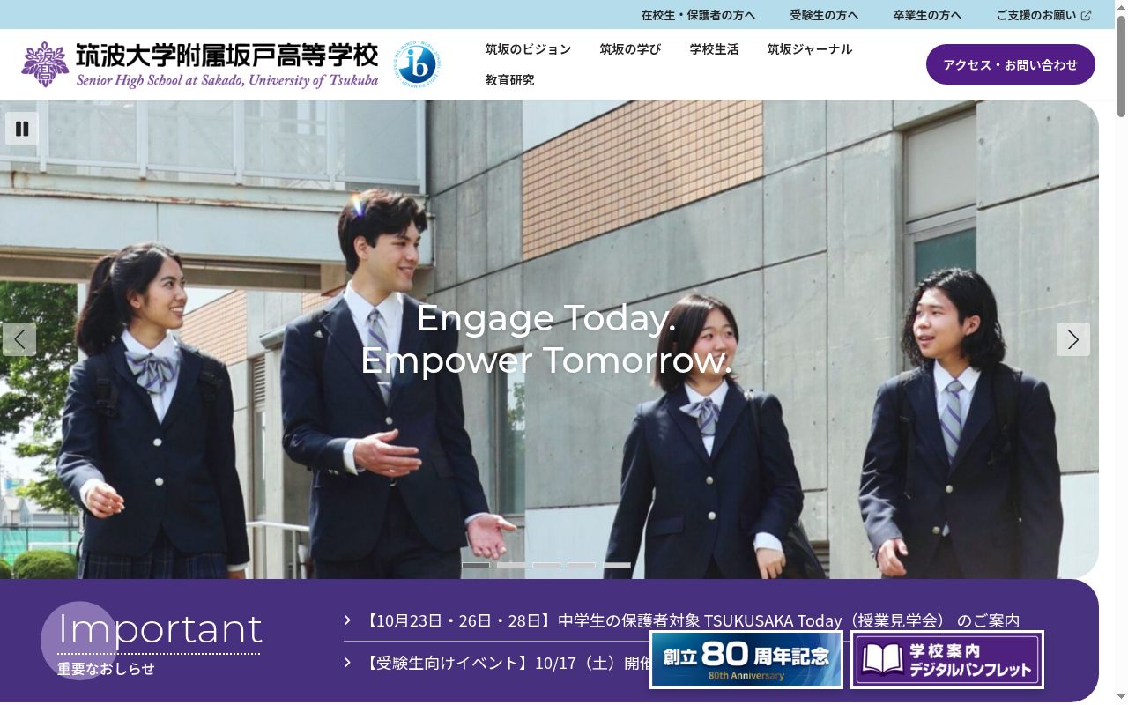Jump to the third slide indicator
Viewport: 1128px width, 705px height.
pyautogui.click(x=546, y=565)
